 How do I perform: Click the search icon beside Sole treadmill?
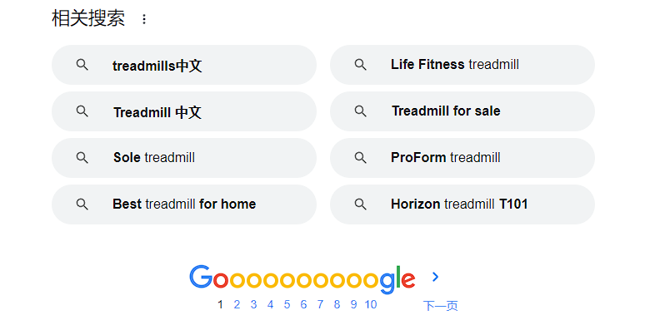click(x=82, y=158)
